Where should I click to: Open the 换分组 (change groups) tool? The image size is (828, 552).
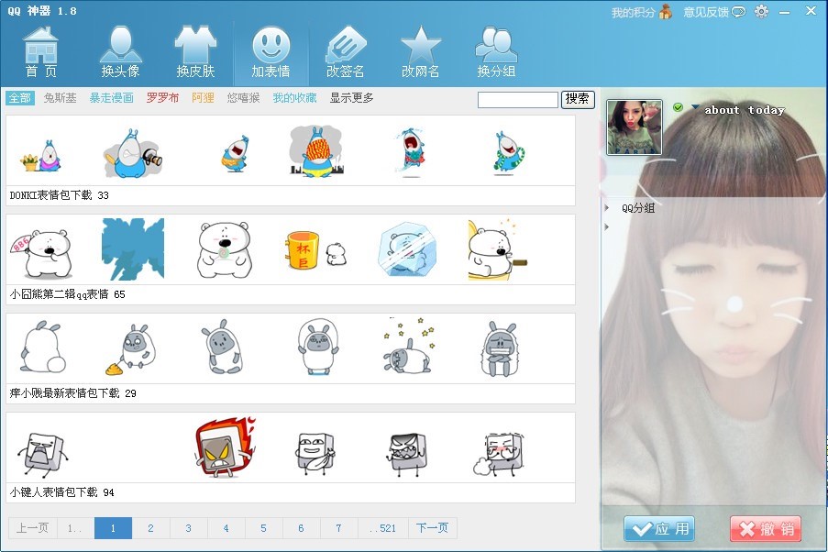[x=495, y=50]
